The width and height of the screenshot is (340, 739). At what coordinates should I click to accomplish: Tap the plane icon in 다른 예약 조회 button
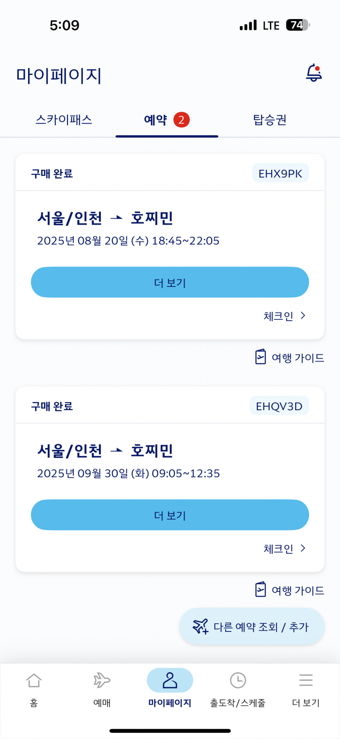(200, 626)
